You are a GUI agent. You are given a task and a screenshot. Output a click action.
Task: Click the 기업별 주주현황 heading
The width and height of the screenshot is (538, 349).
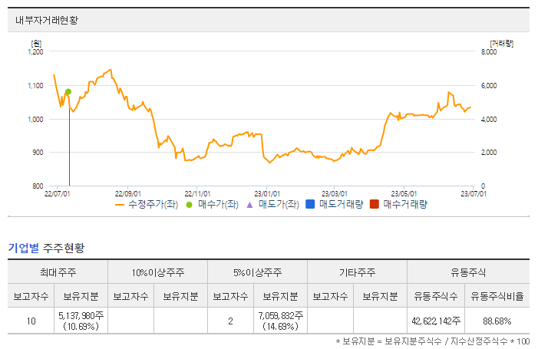pos(46,248)
